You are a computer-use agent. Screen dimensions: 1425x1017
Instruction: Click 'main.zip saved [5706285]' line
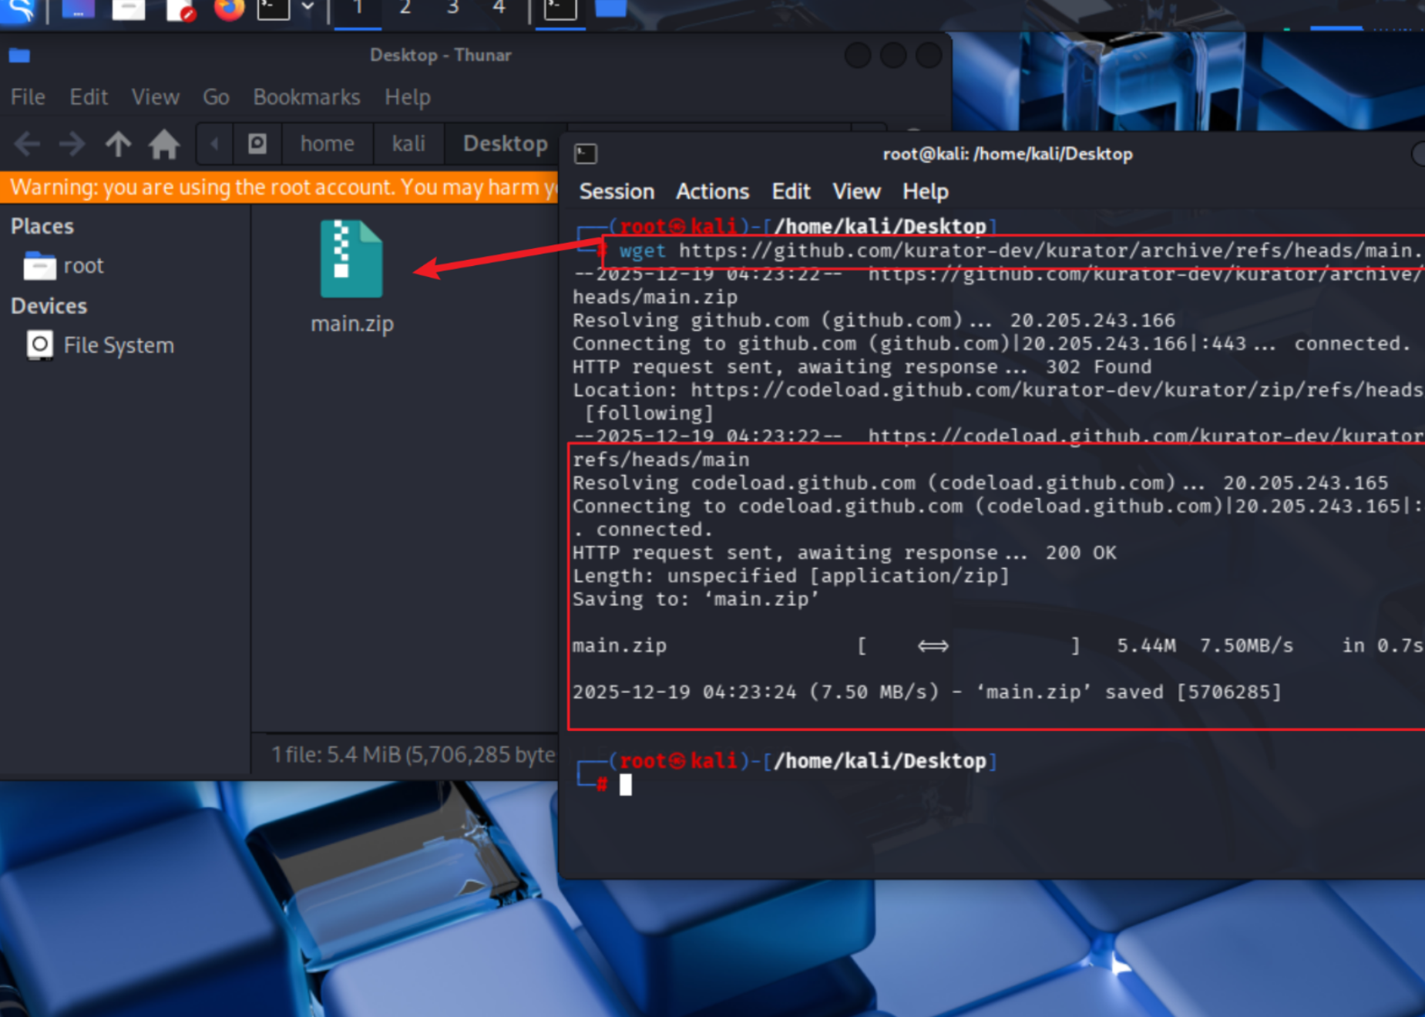[926, 692]
